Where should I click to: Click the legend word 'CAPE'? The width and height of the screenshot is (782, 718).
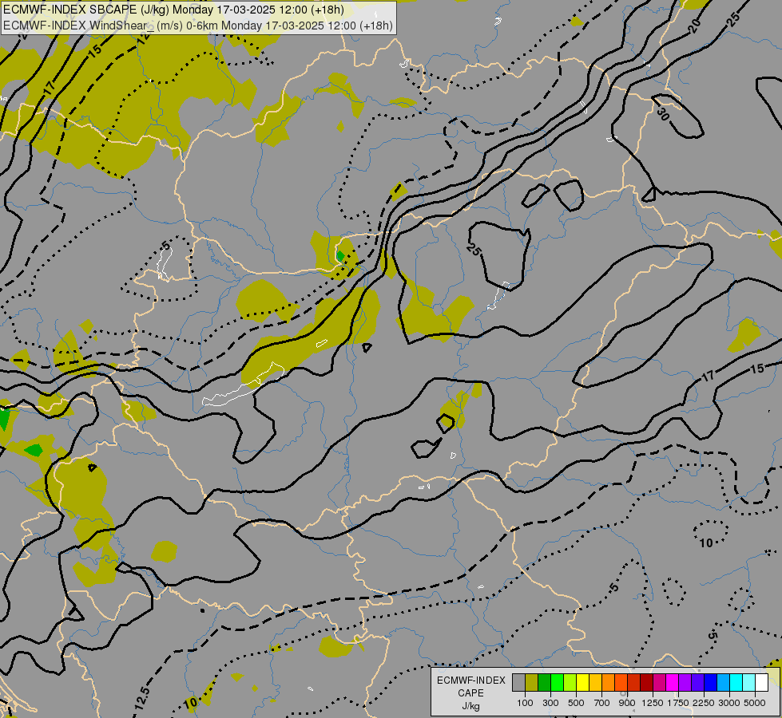click(470, 693)
